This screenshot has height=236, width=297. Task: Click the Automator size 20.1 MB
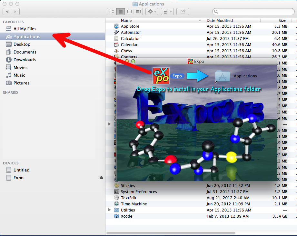tap(280, 33)
